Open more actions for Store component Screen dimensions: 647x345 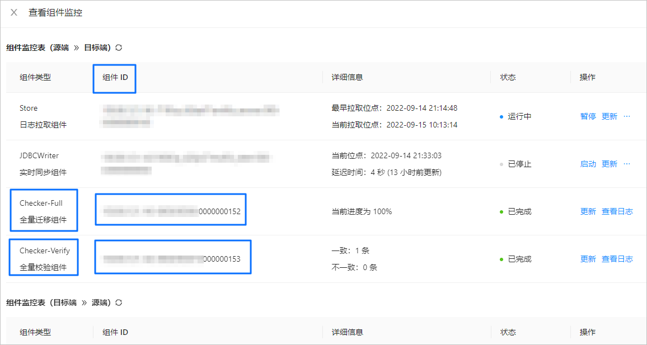(627, 116)
